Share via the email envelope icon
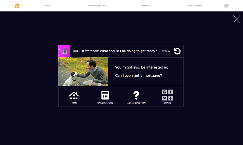This screenshot has width=243, height=145. [x=164, y=92]
